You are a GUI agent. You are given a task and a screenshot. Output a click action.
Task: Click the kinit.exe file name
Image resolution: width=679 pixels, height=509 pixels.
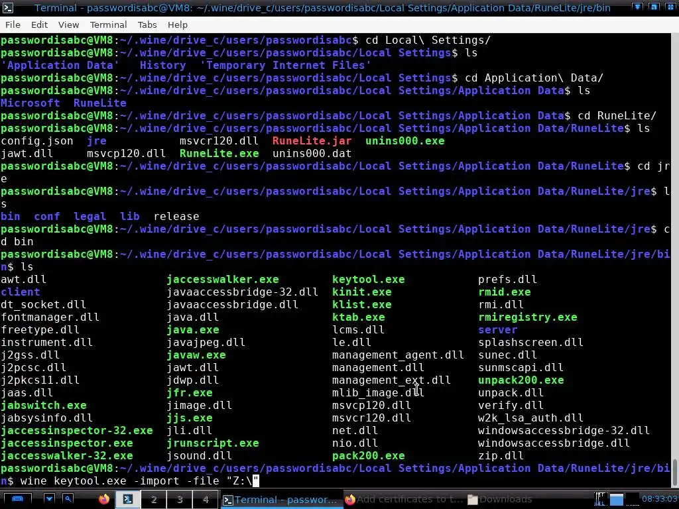(x=361, y=292)
